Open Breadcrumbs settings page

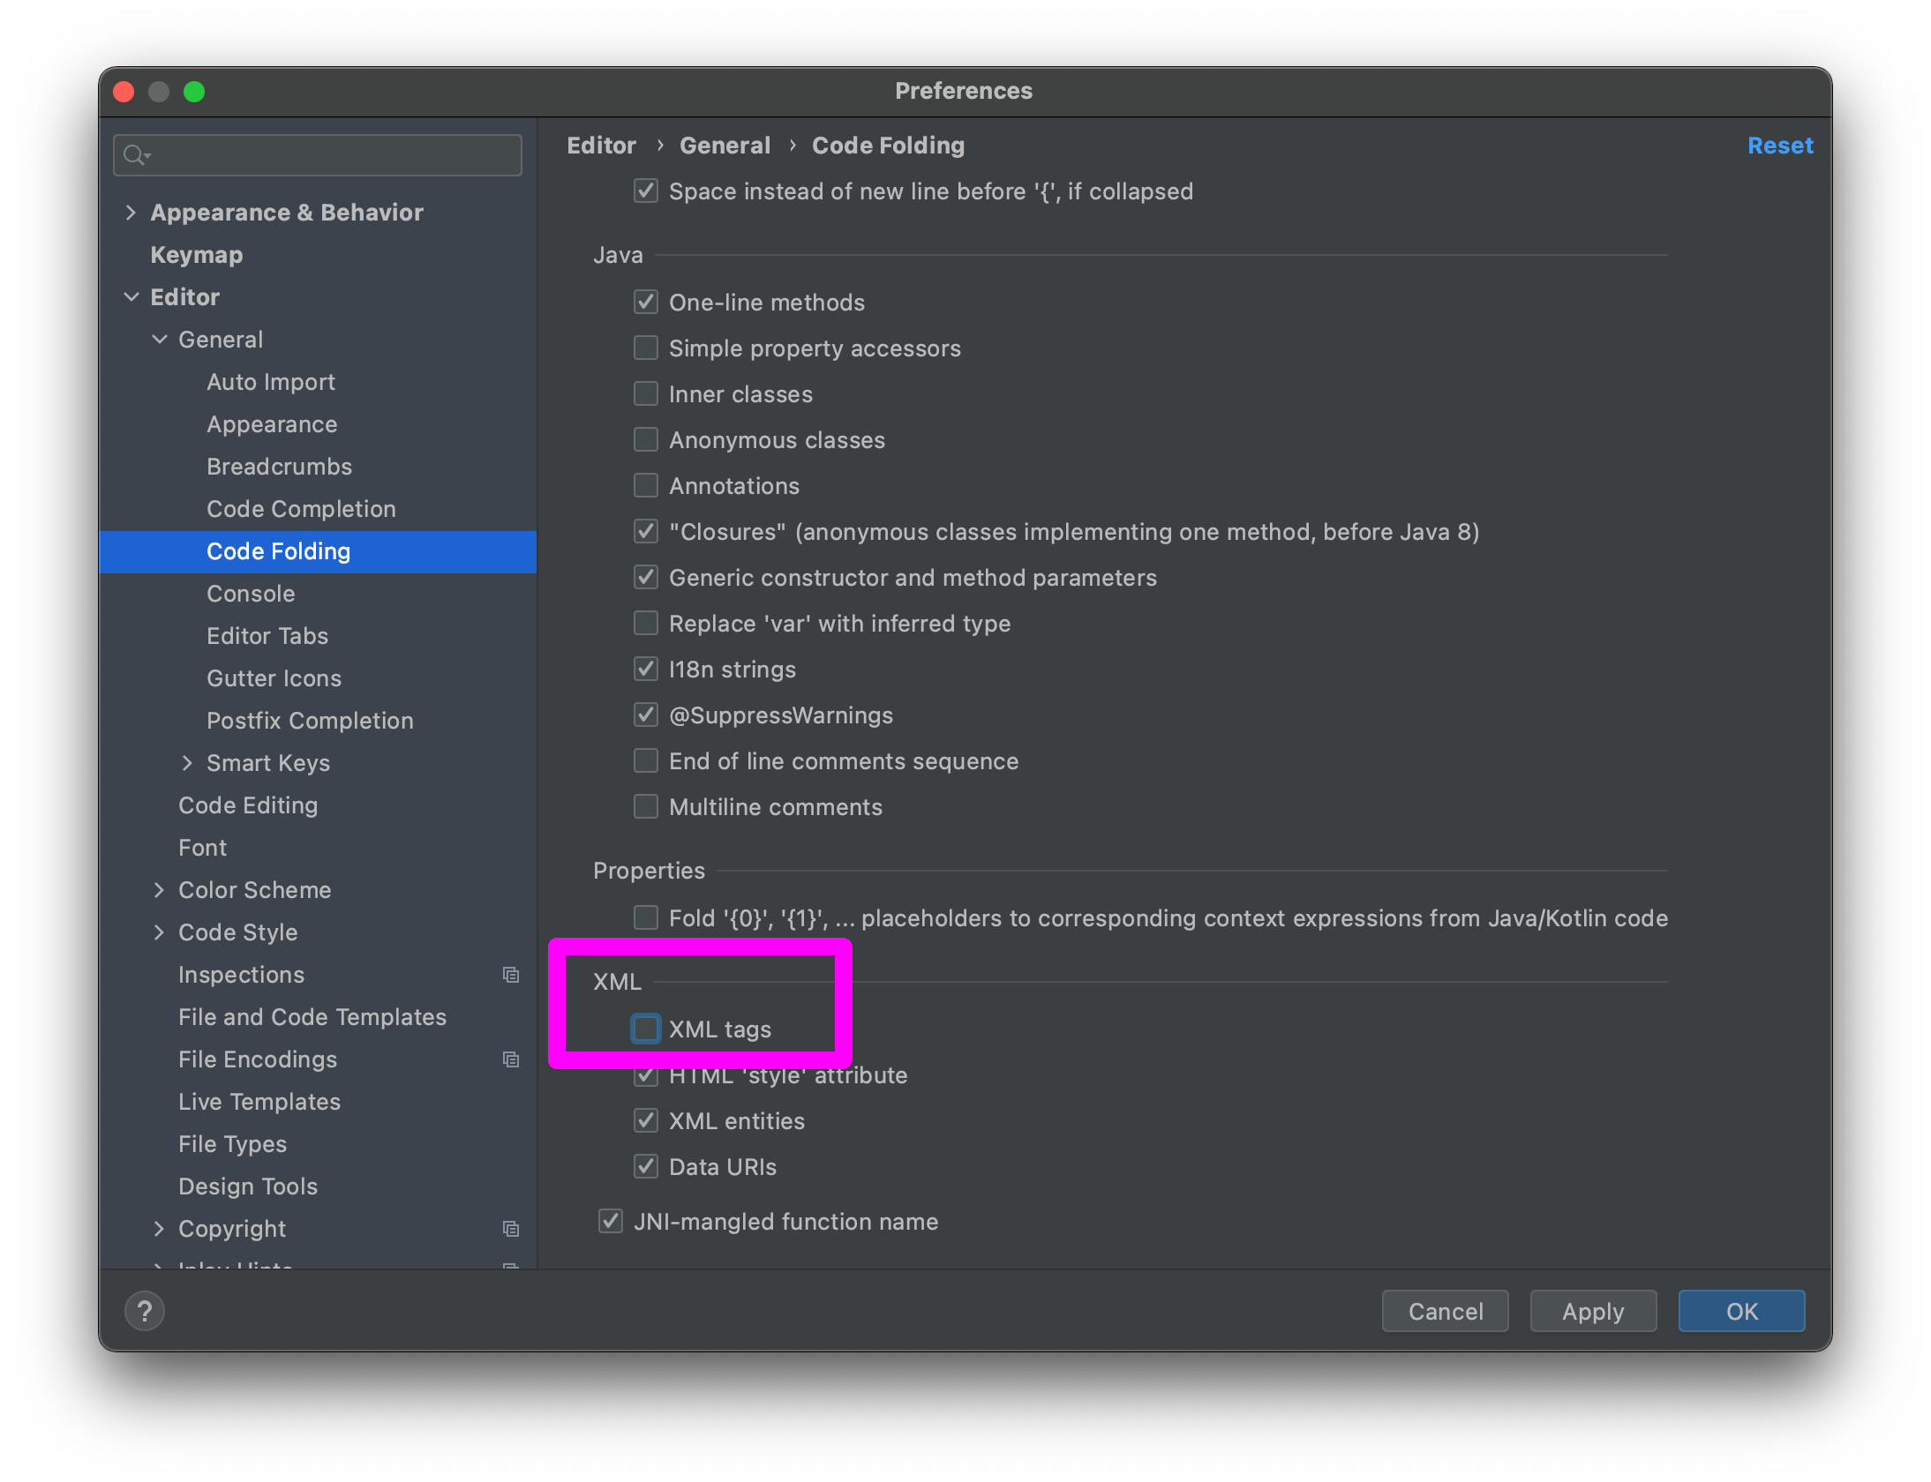click(279, 467)
